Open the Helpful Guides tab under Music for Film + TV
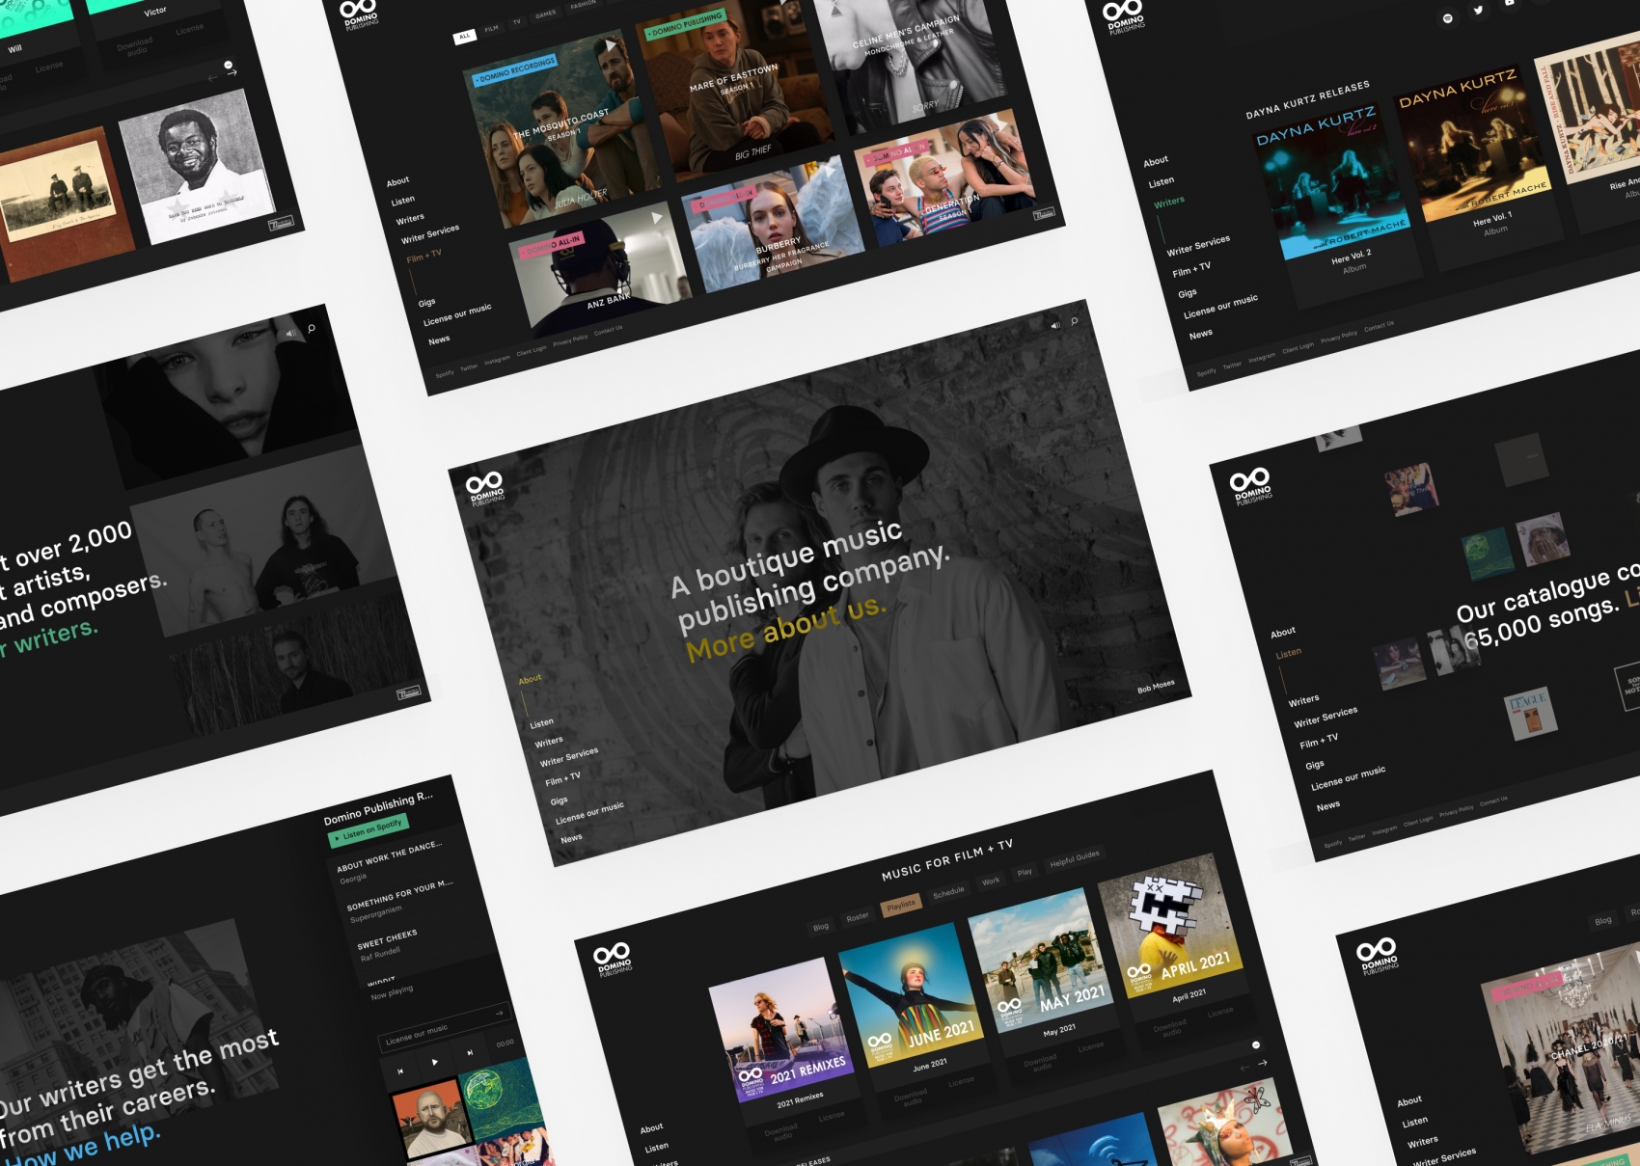Screen dimensions: 1640x1166 [x=1075, y=858]
